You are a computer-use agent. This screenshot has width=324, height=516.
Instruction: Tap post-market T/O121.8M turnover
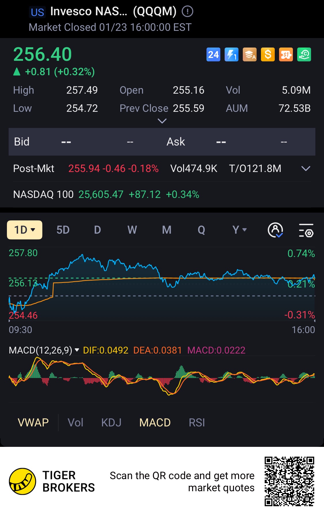(x=255, y=169)
